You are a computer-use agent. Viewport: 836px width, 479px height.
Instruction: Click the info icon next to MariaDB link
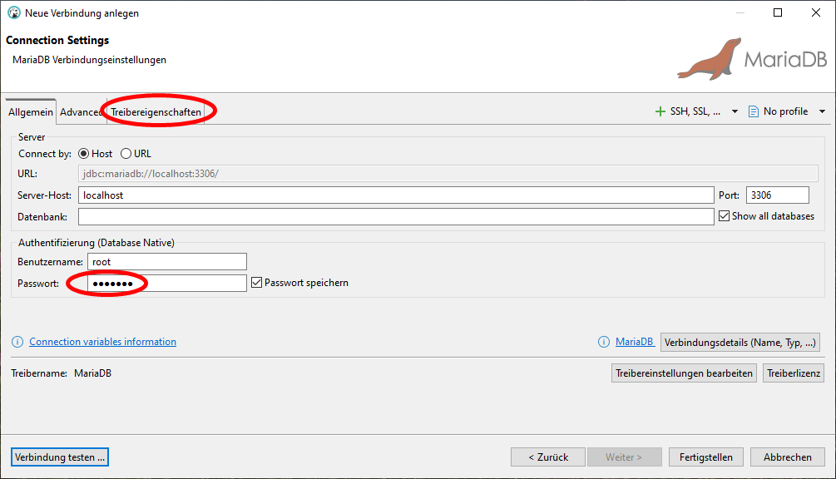[604, 342]
